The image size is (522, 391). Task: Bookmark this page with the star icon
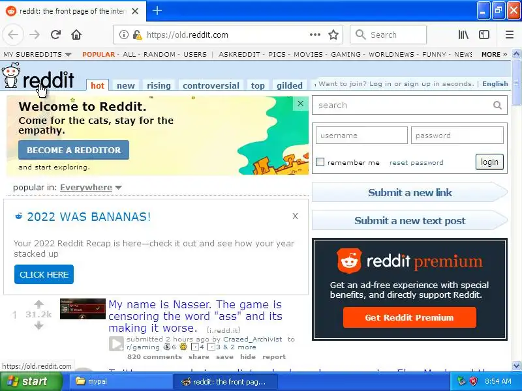pos(333,35)
